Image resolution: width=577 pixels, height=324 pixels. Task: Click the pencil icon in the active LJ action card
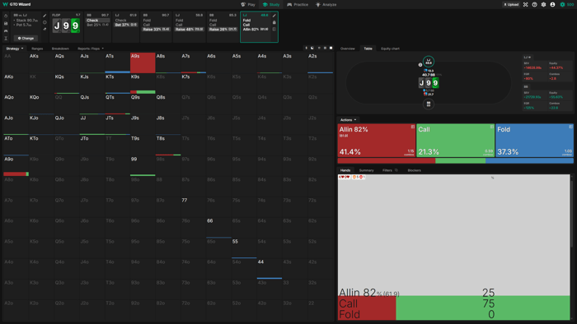[274, 16]
